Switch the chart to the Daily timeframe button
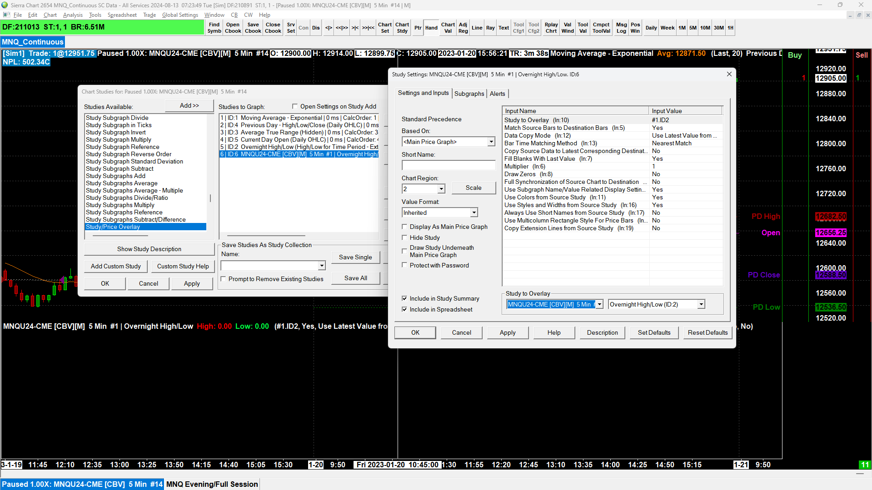 tap(651, 28)
